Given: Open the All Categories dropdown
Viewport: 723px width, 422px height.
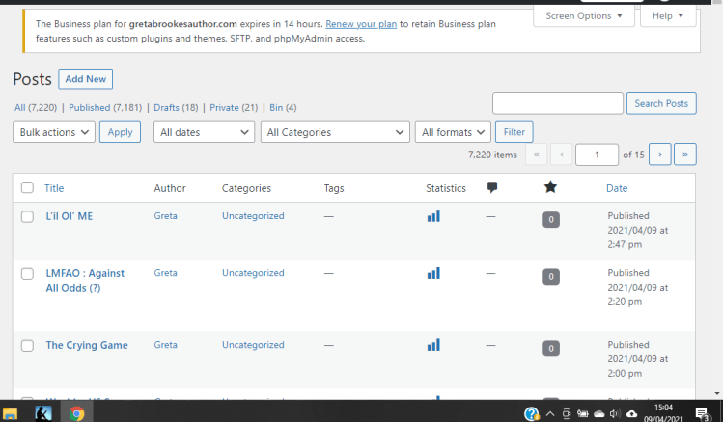Looking at the screenshot, I should click(335, 132).
